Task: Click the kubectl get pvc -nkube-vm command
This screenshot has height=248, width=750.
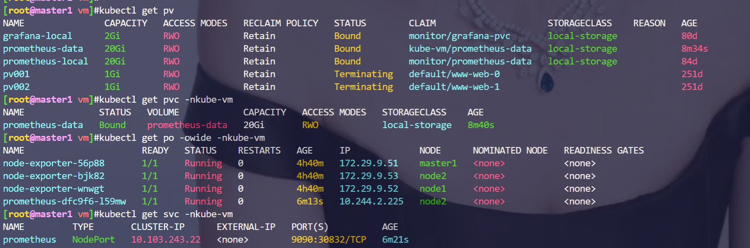Action: (x=163, y=100)
